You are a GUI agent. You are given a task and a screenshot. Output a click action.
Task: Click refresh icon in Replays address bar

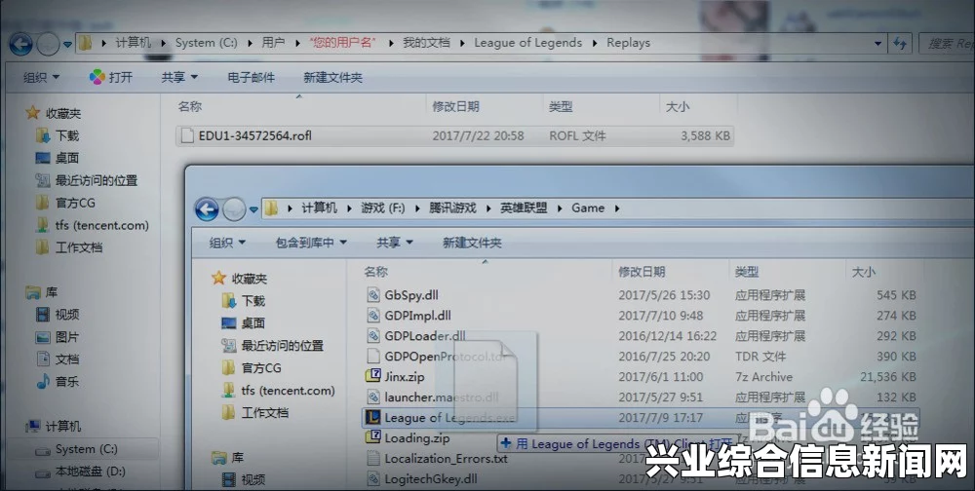click(899, 44)
